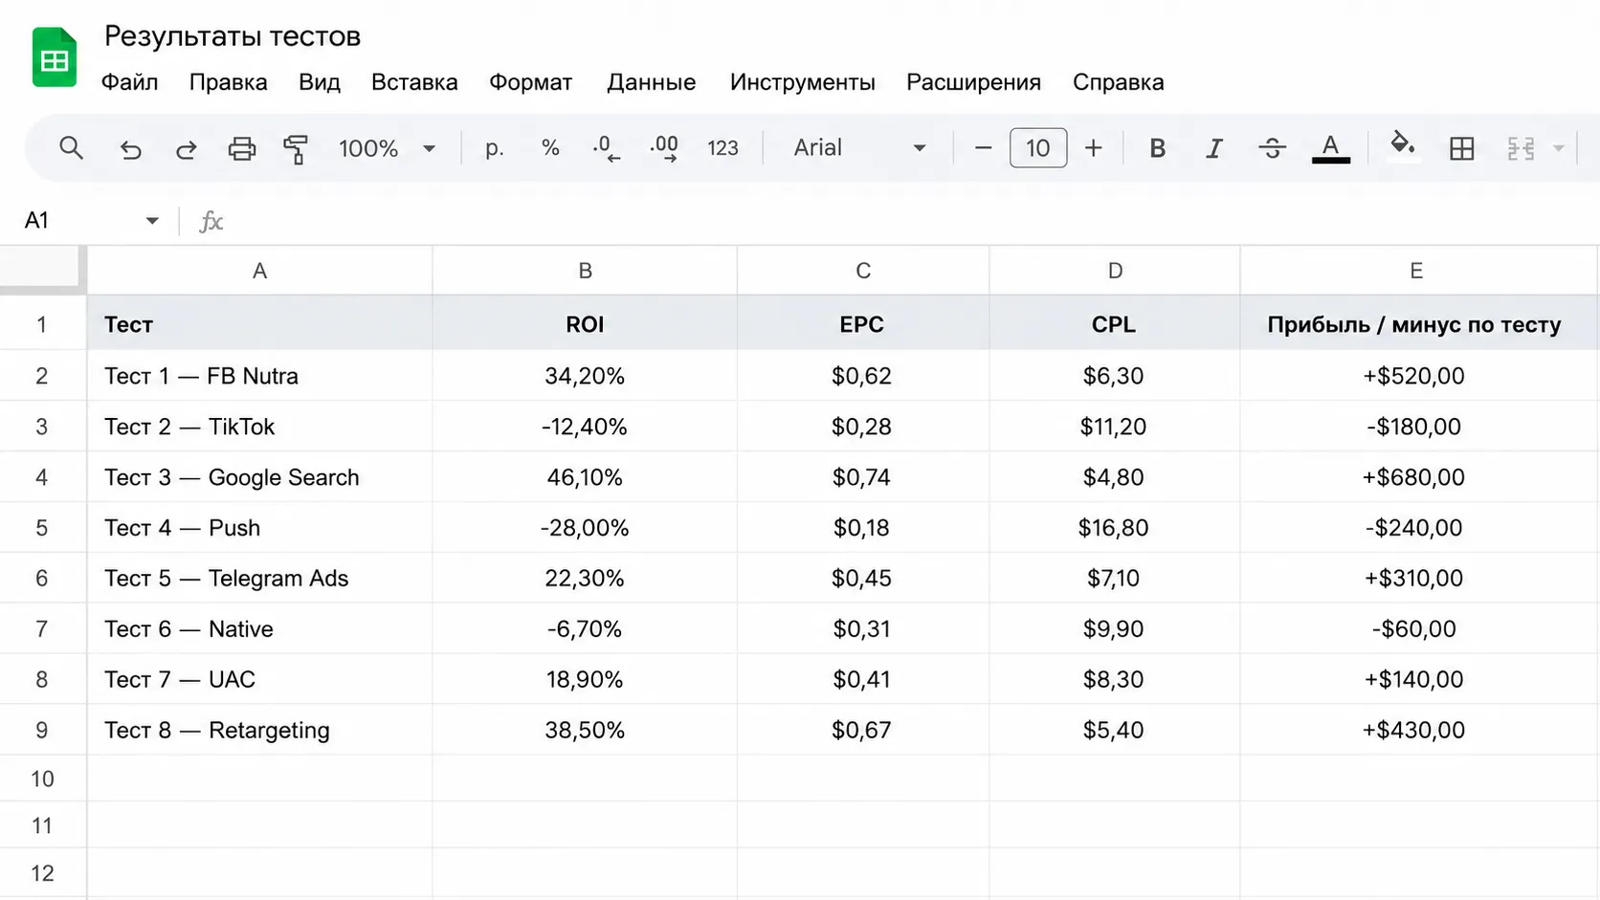Increase decimal places
Viewport: 1600px width, 900px height.
tap(664, 148)
